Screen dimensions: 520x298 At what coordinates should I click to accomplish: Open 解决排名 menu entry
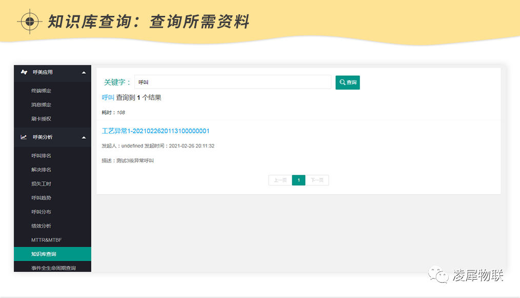41,169
